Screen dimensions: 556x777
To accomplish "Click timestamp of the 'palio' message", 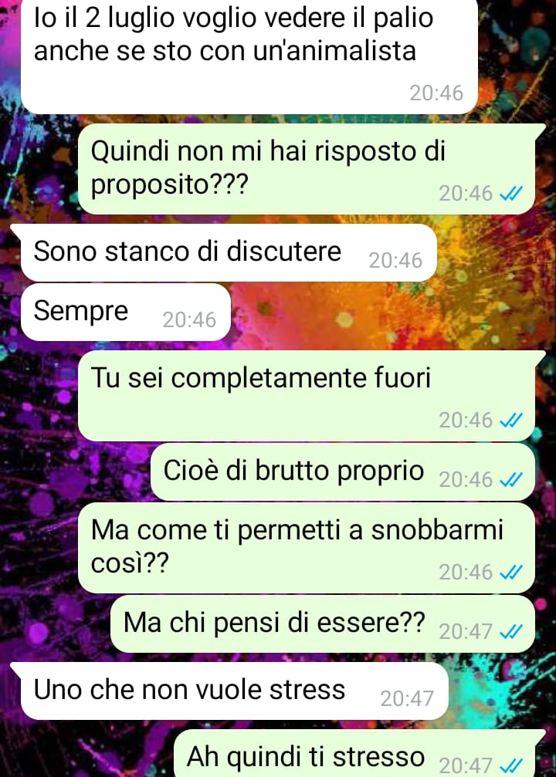I will pyautogui.click(x=436, y=93).
